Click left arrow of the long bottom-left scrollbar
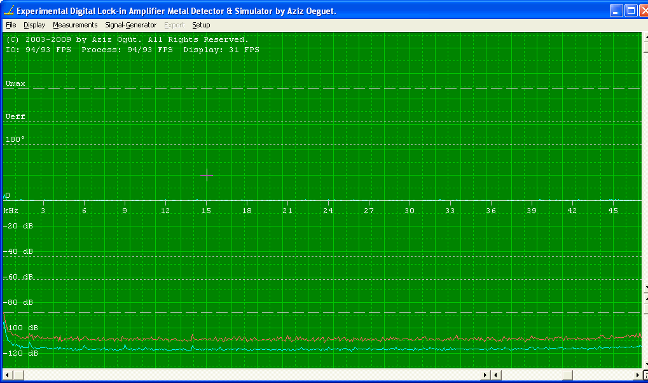 (8, 375)
